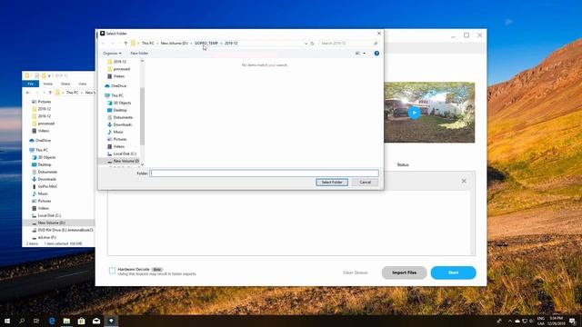Image resolution: width=582 pixels, height=327 pixels.
Task: Open the Windows Start menu
Action: tap(7, 321)
